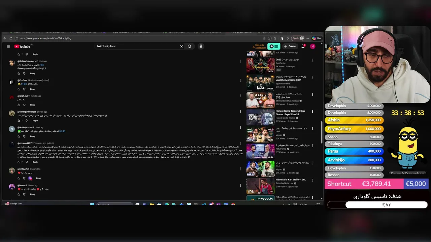The width and height of the screenshot is (431, 242).
Task: Clear the search box text with X
Action: coord(181,46)
